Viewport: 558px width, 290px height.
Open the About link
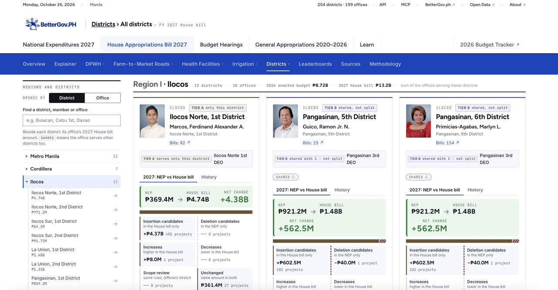pos(517,5)
